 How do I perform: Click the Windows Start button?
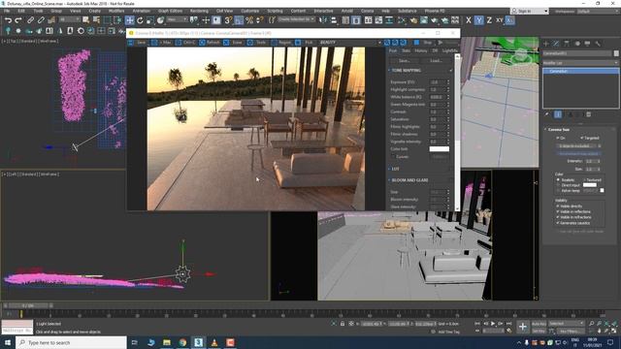(8, 342)
